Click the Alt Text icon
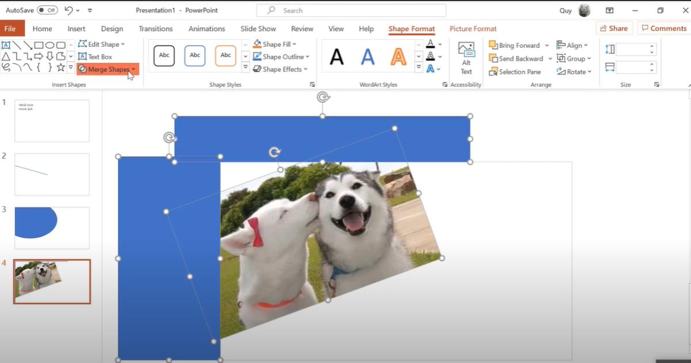 pos(466,58)
